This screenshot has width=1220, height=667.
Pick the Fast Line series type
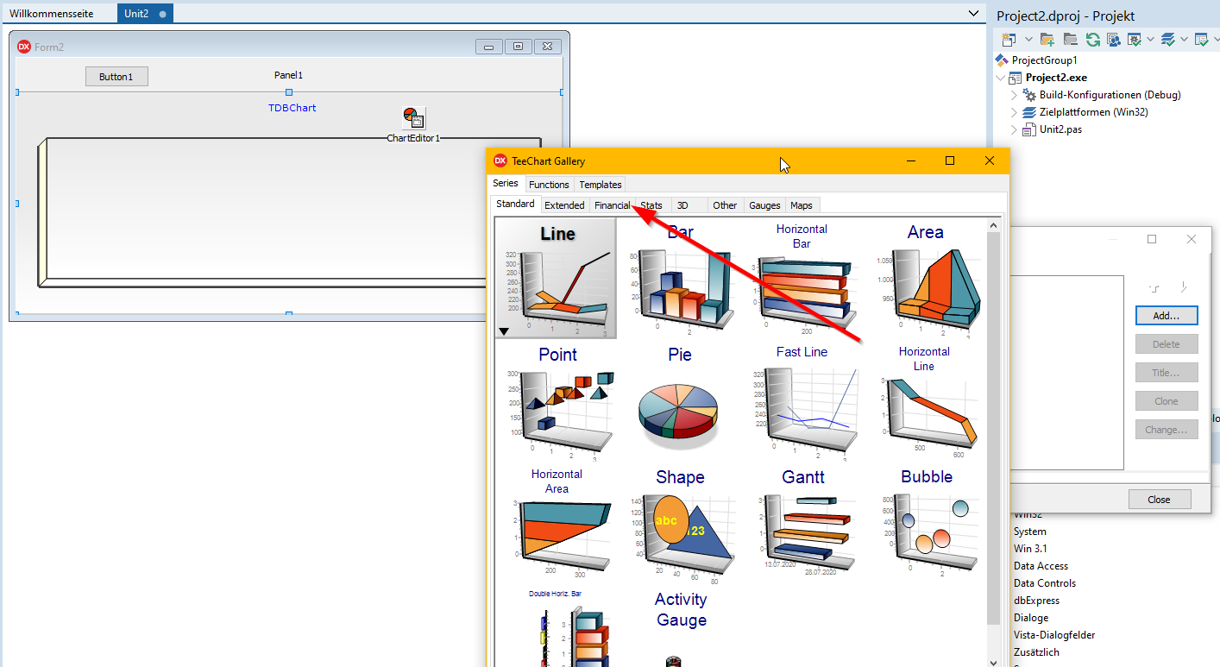pyautogui.click(x=802, y=400)
